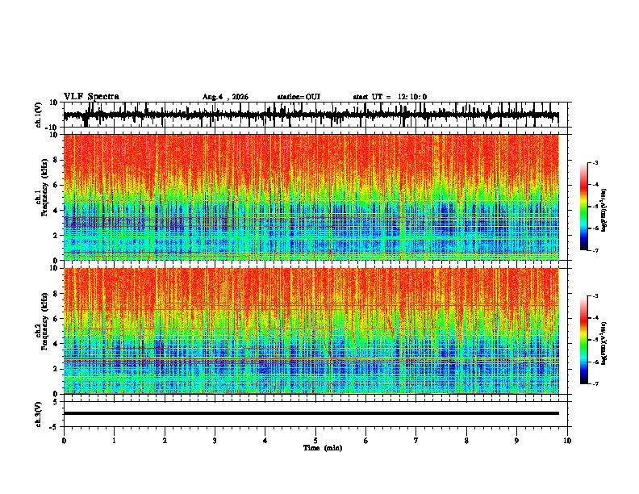
Task: Click the "10" tick on the time axis
Action: click(x=567, y=441)
